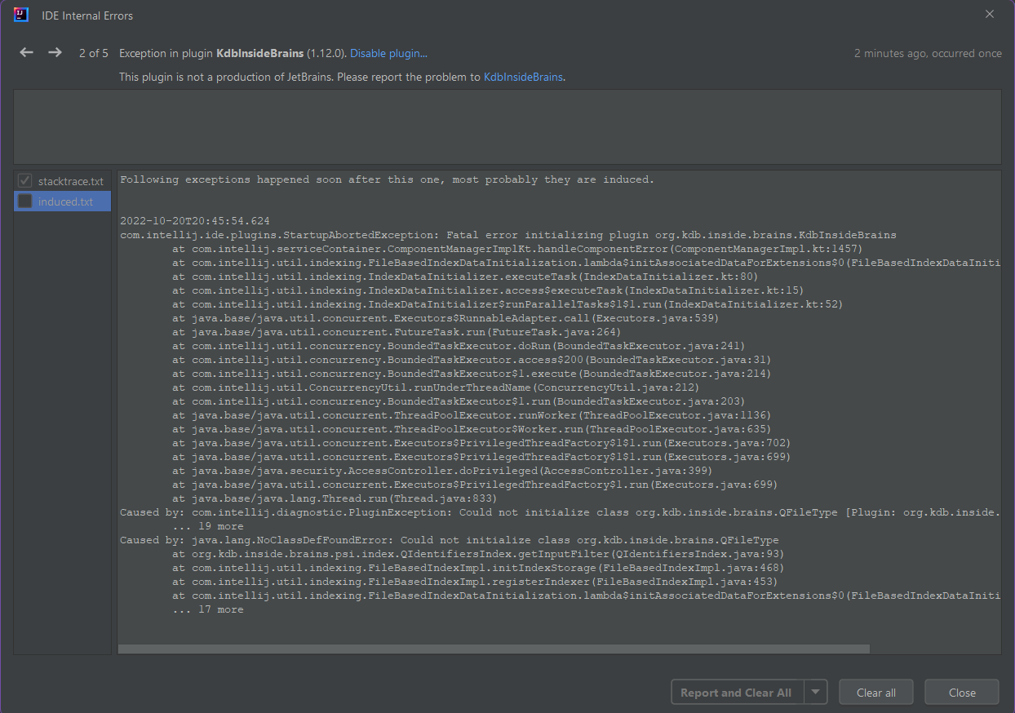Click the Report and Clear All button

(x=736, y=693)
